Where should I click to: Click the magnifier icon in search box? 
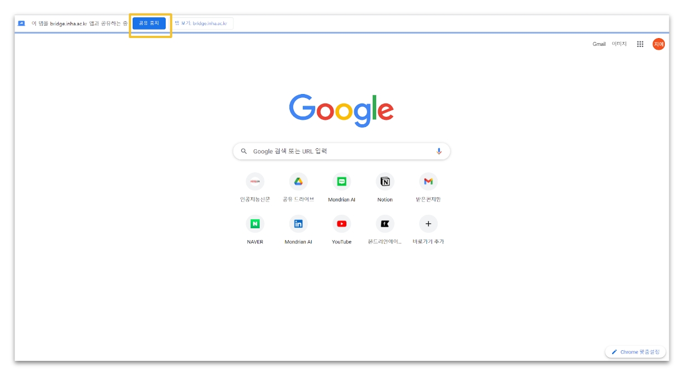tap(244, 152)
